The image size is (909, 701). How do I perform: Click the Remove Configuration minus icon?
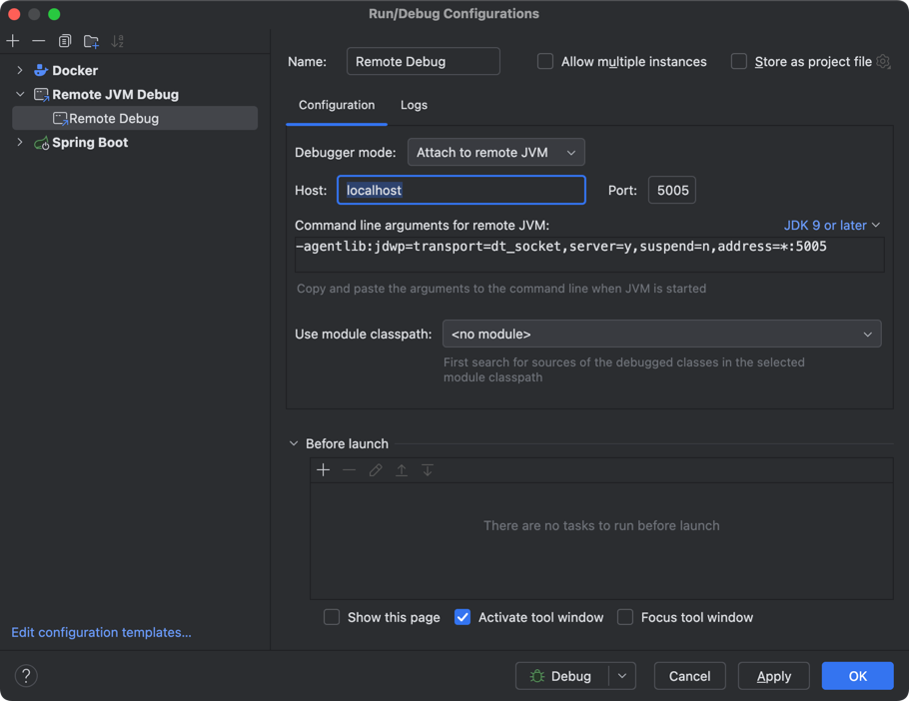(x=38, y=41)
